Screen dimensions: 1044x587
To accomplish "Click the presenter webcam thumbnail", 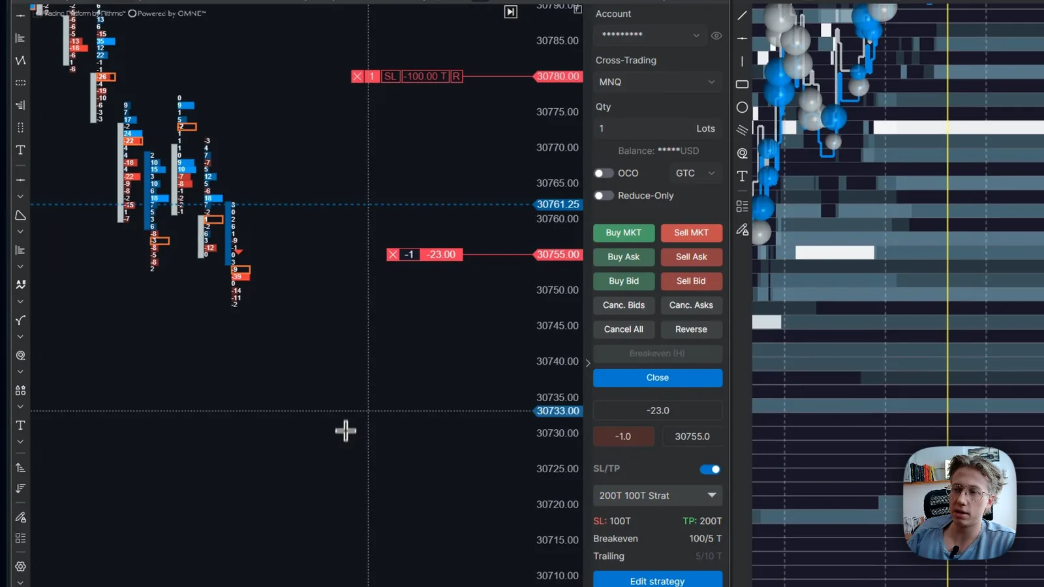I will pos(959,503).
